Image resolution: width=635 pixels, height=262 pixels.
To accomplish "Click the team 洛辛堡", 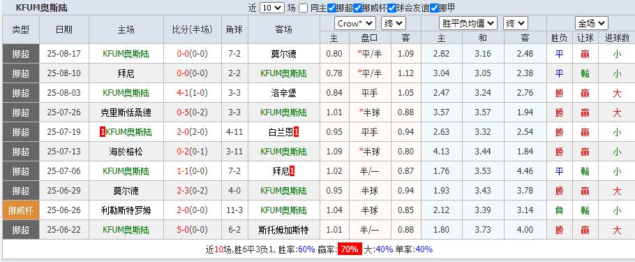I will click(283, 93).
